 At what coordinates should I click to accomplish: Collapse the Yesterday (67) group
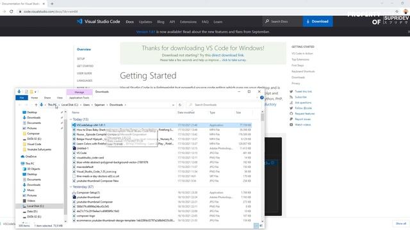[71, 187]
